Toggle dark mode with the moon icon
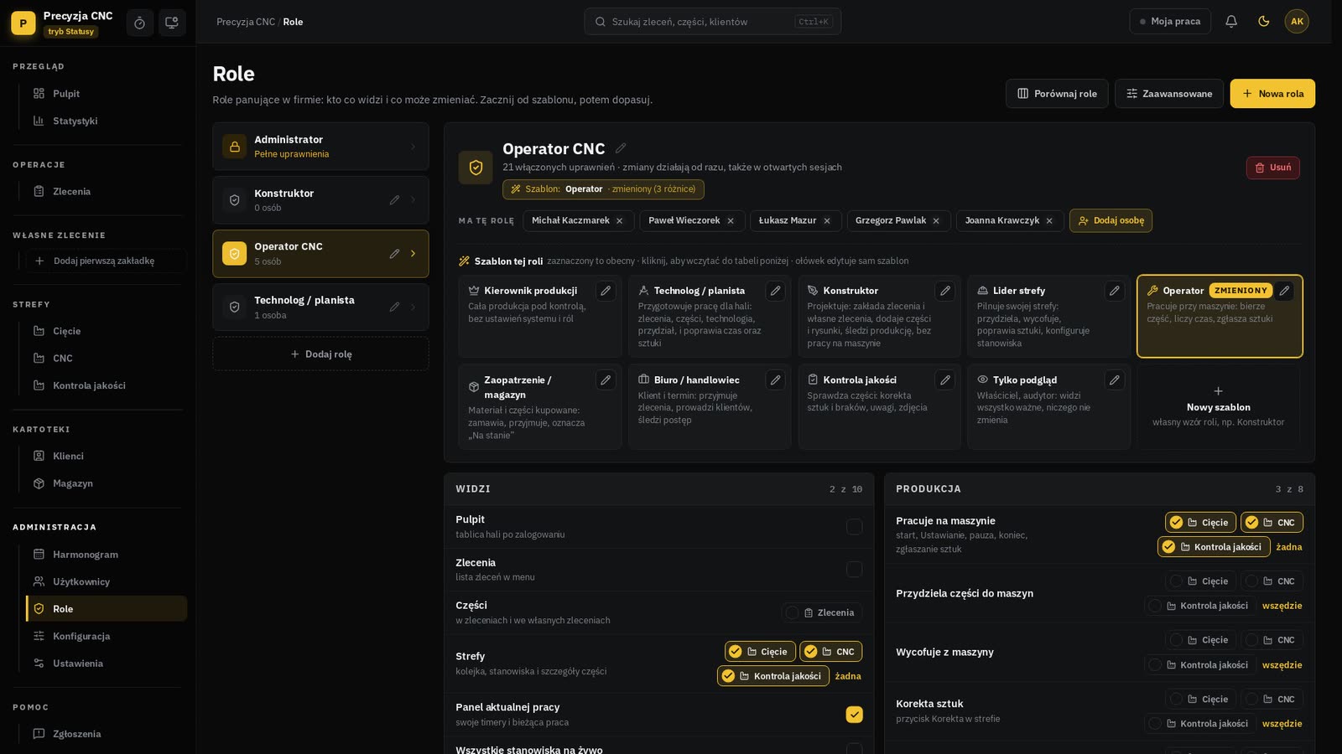1342x754 pixels. pos(1264,22)
